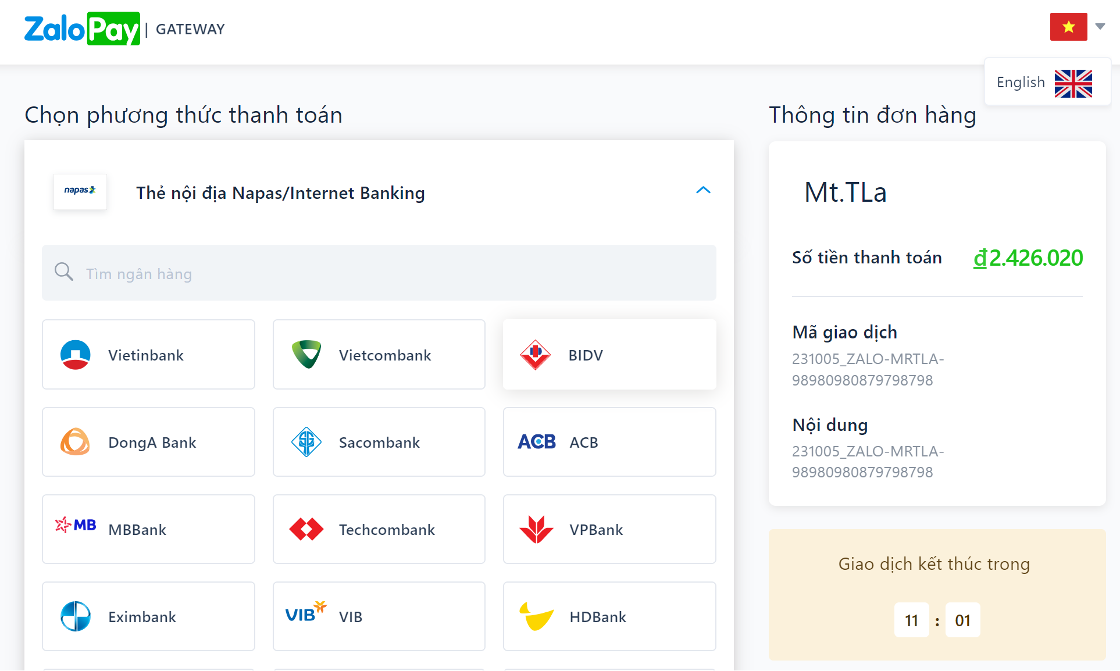Viewport: 1120px width, 671px height.
Task: Click the payment amount đ2.426.020
Action: pyautogui.click(x=1028, y=258)
